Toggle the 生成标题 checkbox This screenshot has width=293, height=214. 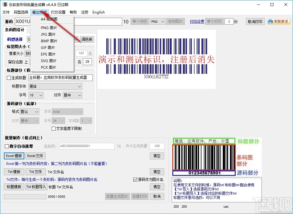[x=9, y=78]
